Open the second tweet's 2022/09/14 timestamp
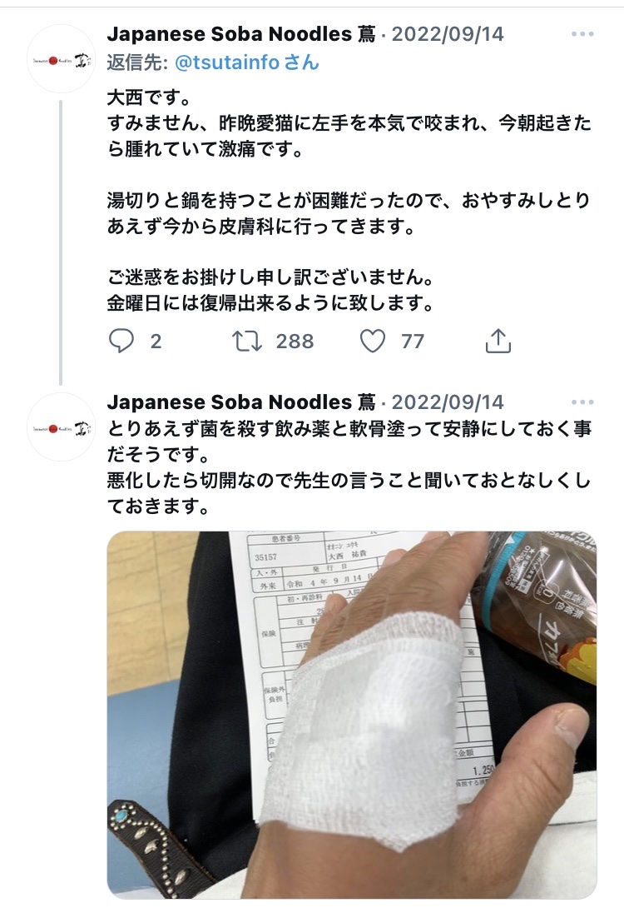This screenshot has width=624, height=908. (448, 402)
